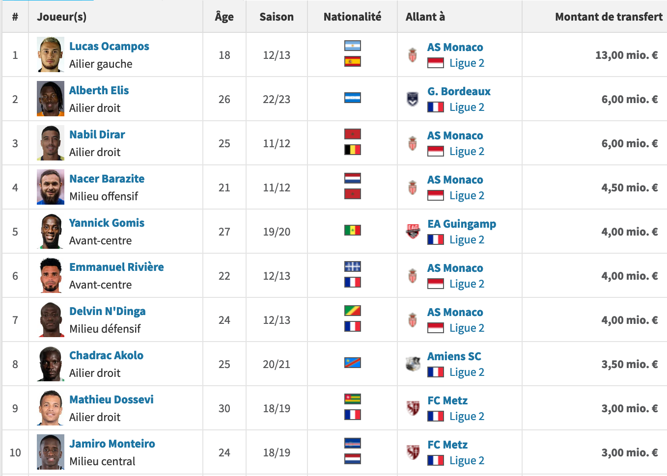Click the Argentina flag for Lucas Ocampos
Image resolution: width=667 pixels, height=476 pixels.
click(353, 46)
